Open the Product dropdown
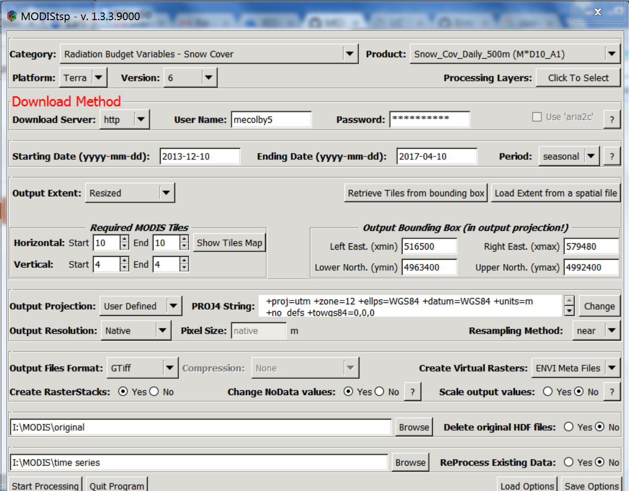 coord(612,54)
